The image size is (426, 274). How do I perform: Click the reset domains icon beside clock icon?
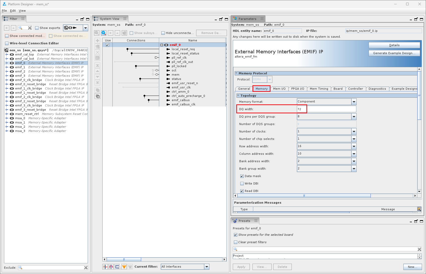click(111, 267)
